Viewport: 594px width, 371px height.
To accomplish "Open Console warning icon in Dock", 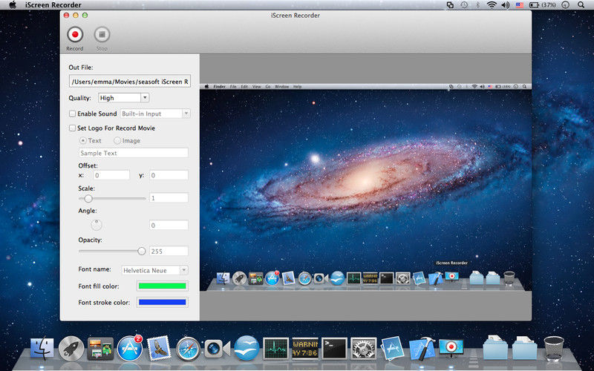I will tap(305, 348).
